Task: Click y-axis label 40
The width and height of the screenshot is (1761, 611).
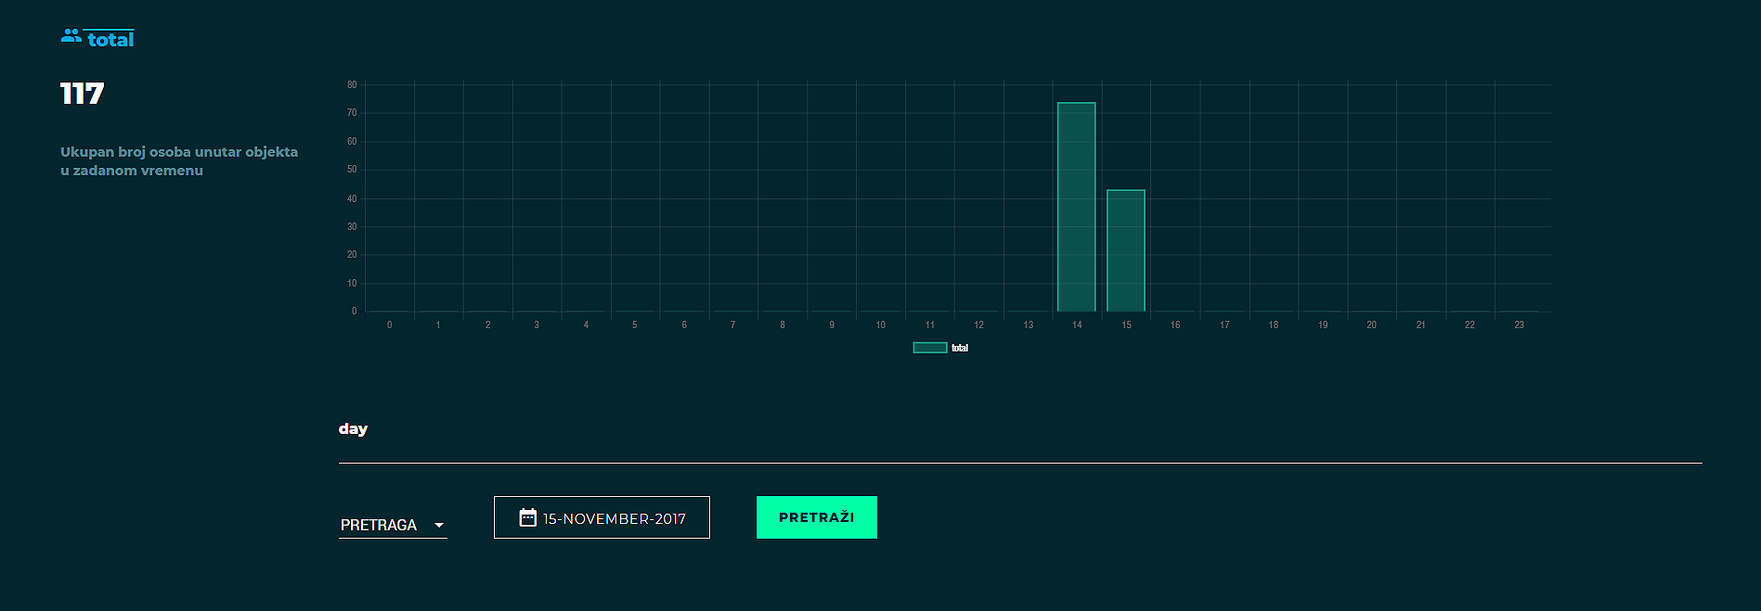Action: (352, 198)
